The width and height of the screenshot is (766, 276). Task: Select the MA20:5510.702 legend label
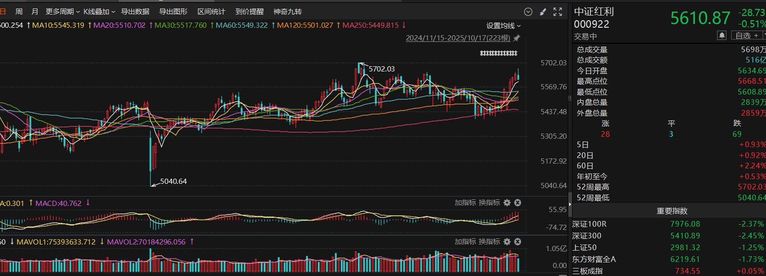120,25
